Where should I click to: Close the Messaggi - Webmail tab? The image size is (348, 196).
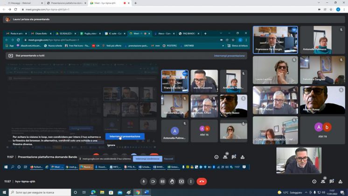point(42,3)
